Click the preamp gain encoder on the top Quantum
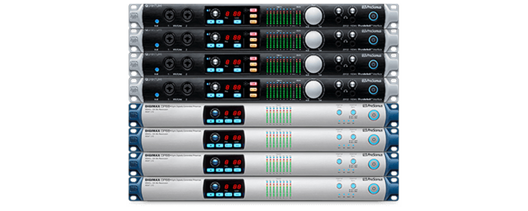This screenshot has width=528, height=211. [x=214, y=13]
